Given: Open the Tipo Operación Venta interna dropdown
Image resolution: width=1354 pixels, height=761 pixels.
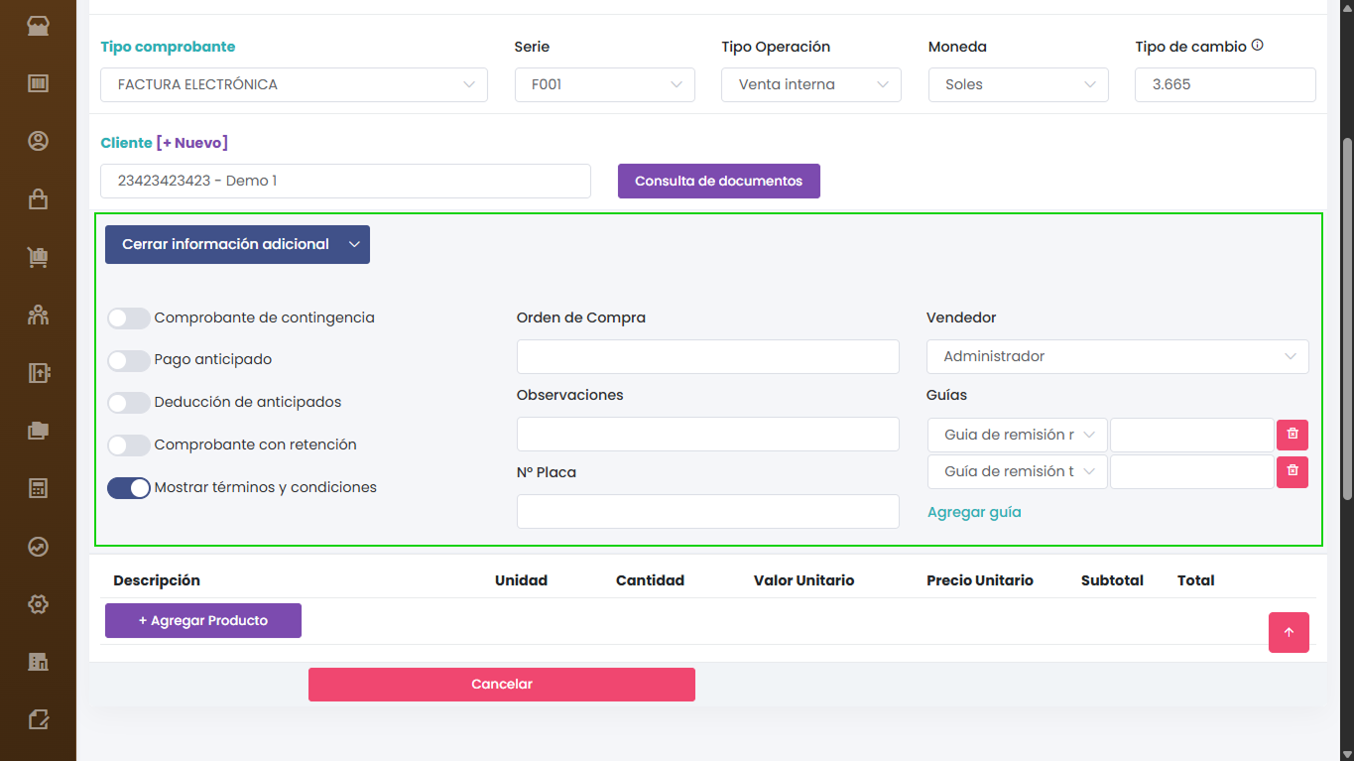Looking at the screenshot, I should click(811, 84).
